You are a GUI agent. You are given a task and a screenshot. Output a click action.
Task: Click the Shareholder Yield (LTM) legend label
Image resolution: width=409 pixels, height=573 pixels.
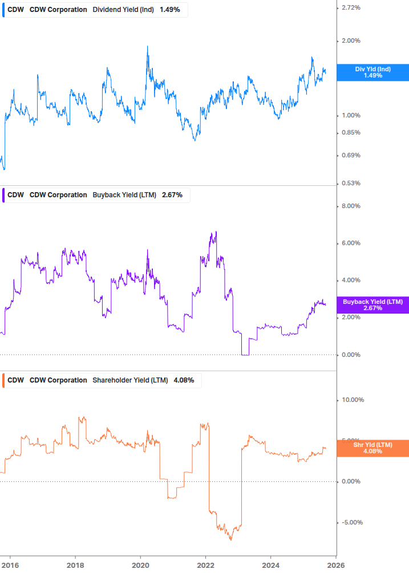click(x=130, y=380)
